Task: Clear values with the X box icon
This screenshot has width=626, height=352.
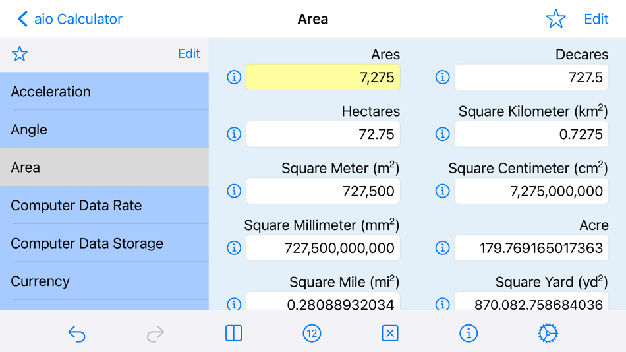Action: tap(390, 334)
